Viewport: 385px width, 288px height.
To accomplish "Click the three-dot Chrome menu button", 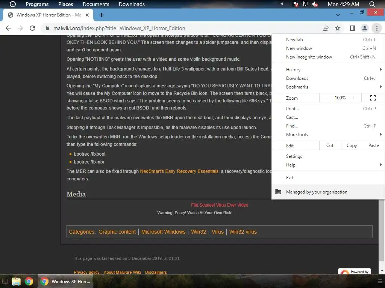I will tap(377, 28).
